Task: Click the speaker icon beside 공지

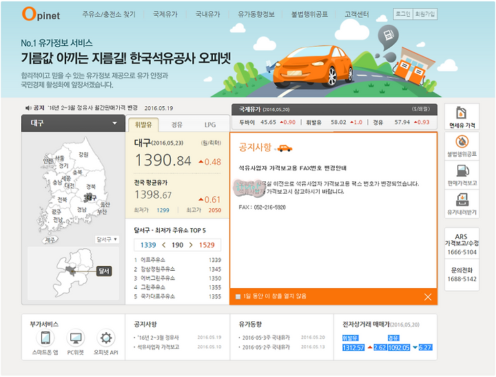Action: (28, 108)
